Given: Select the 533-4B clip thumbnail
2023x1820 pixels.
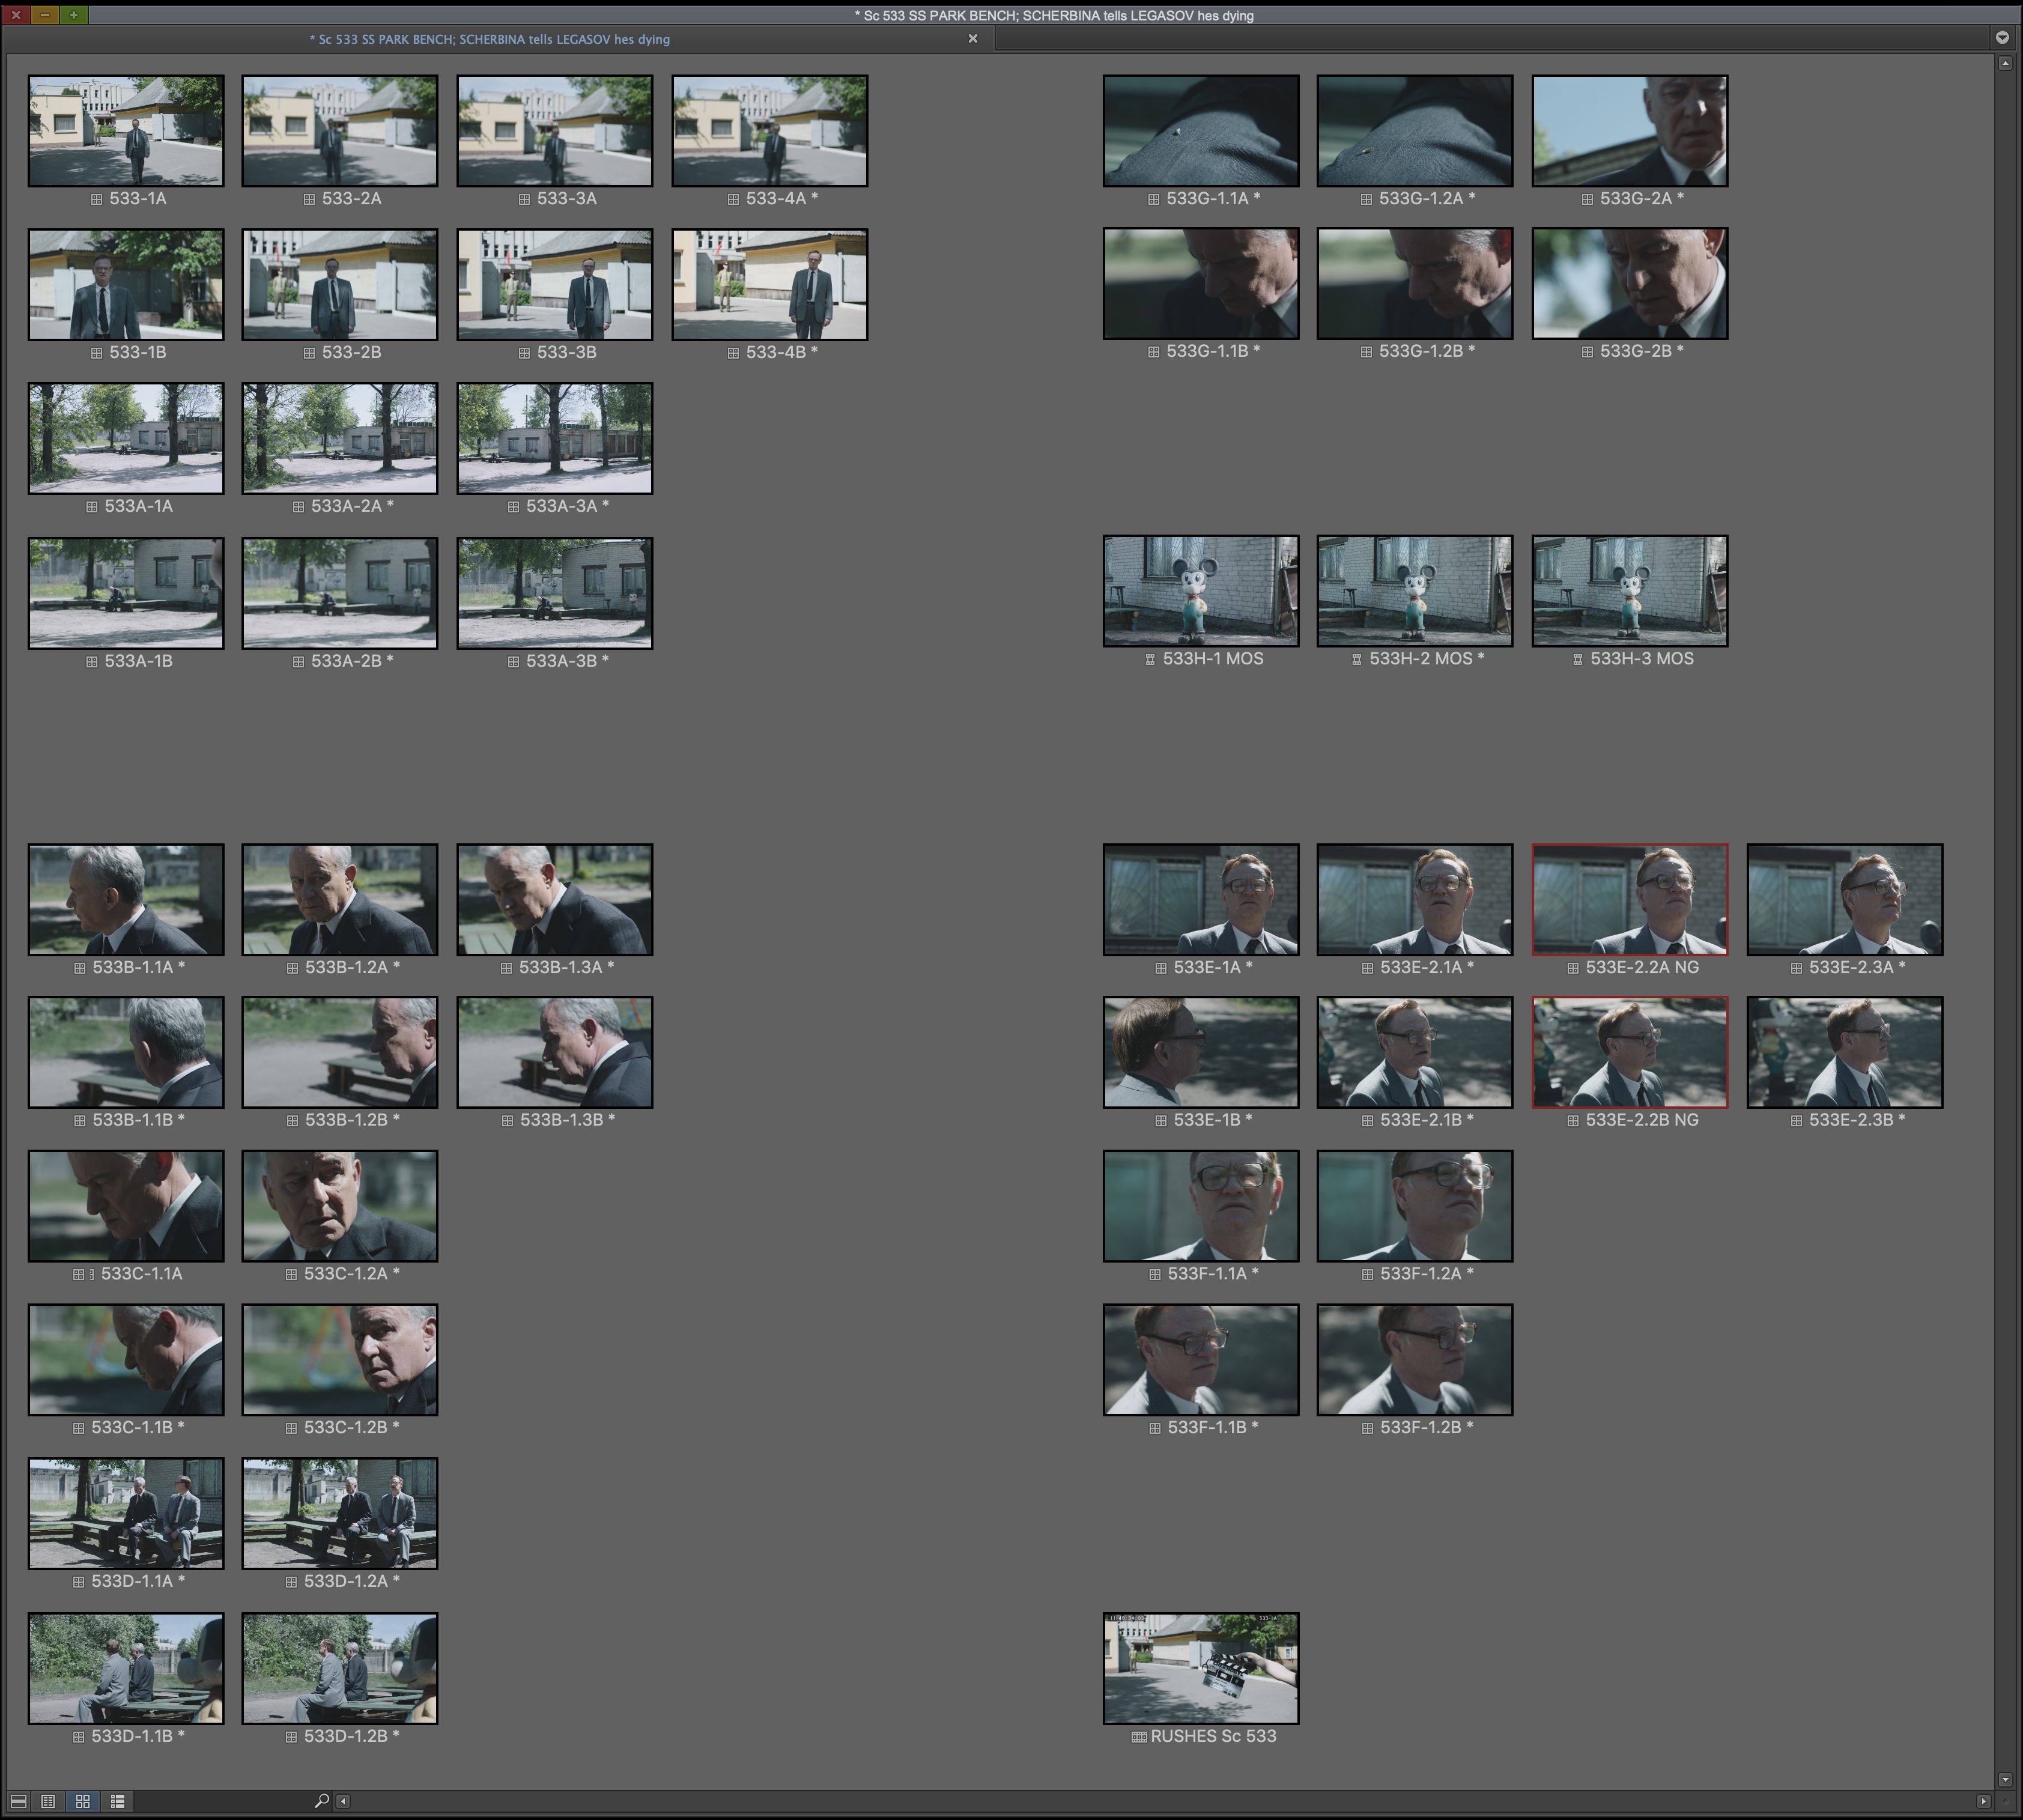Looking at the screenshot, I should tap(770, 285).
